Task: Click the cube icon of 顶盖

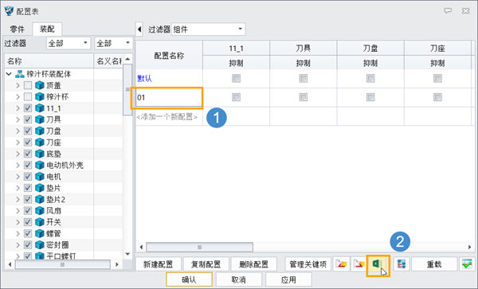Action: point(40,85)
